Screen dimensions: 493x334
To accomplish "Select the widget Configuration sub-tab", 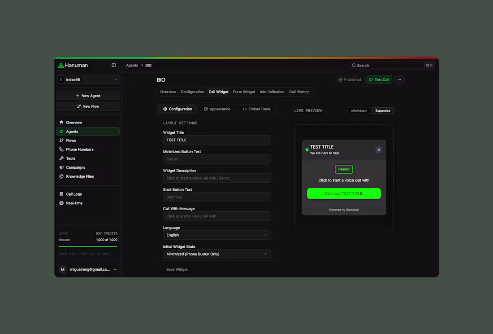I will (177, 109).
